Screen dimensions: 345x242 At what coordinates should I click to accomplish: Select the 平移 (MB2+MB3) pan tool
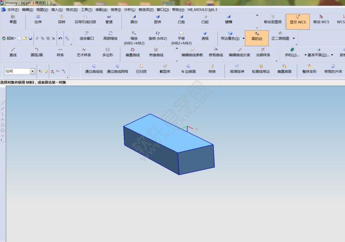[181, 38]
